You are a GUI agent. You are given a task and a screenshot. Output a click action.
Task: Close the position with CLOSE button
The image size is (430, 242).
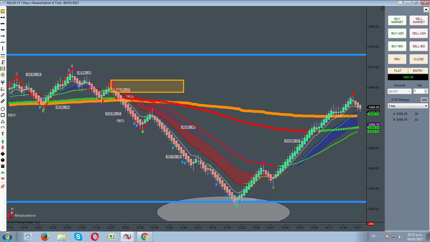pos(419,59)
